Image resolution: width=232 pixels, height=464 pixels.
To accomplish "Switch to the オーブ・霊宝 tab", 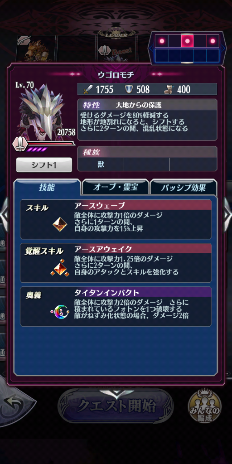I will tap(116, 188).
